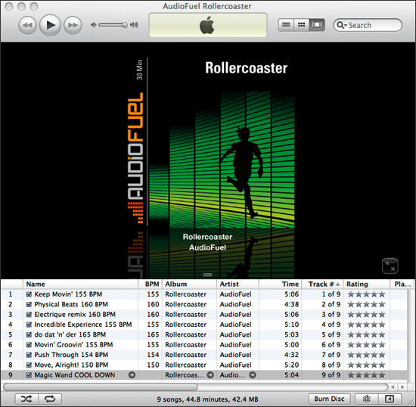The width and height of the screenshot is (416, 407).
Task: Uncheck Keep Movin' 155 BPM
Action: click(x=29, y=294)
